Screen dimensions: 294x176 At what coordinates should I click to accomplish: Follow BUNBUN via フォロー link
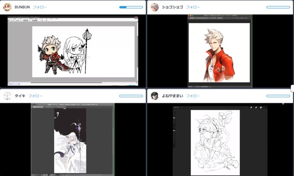(x=40, y=7)
